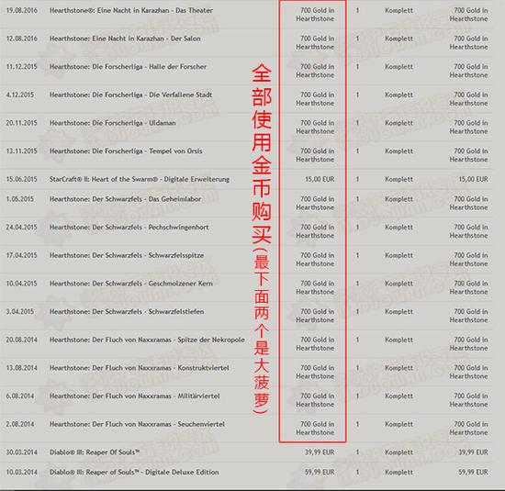The height and width of the screenshot is (491, 505).
Task: Select the 'Eine Nacht in Karazhan - Das Theater' entry
Action: [x=131, y=10]
